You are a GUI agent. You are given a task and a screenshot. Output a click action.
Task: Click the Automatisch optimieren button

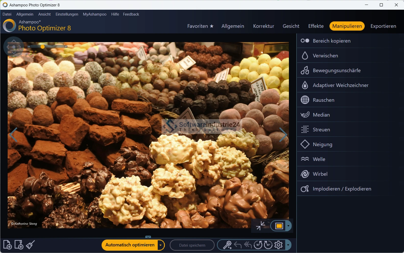click(130, 245)
